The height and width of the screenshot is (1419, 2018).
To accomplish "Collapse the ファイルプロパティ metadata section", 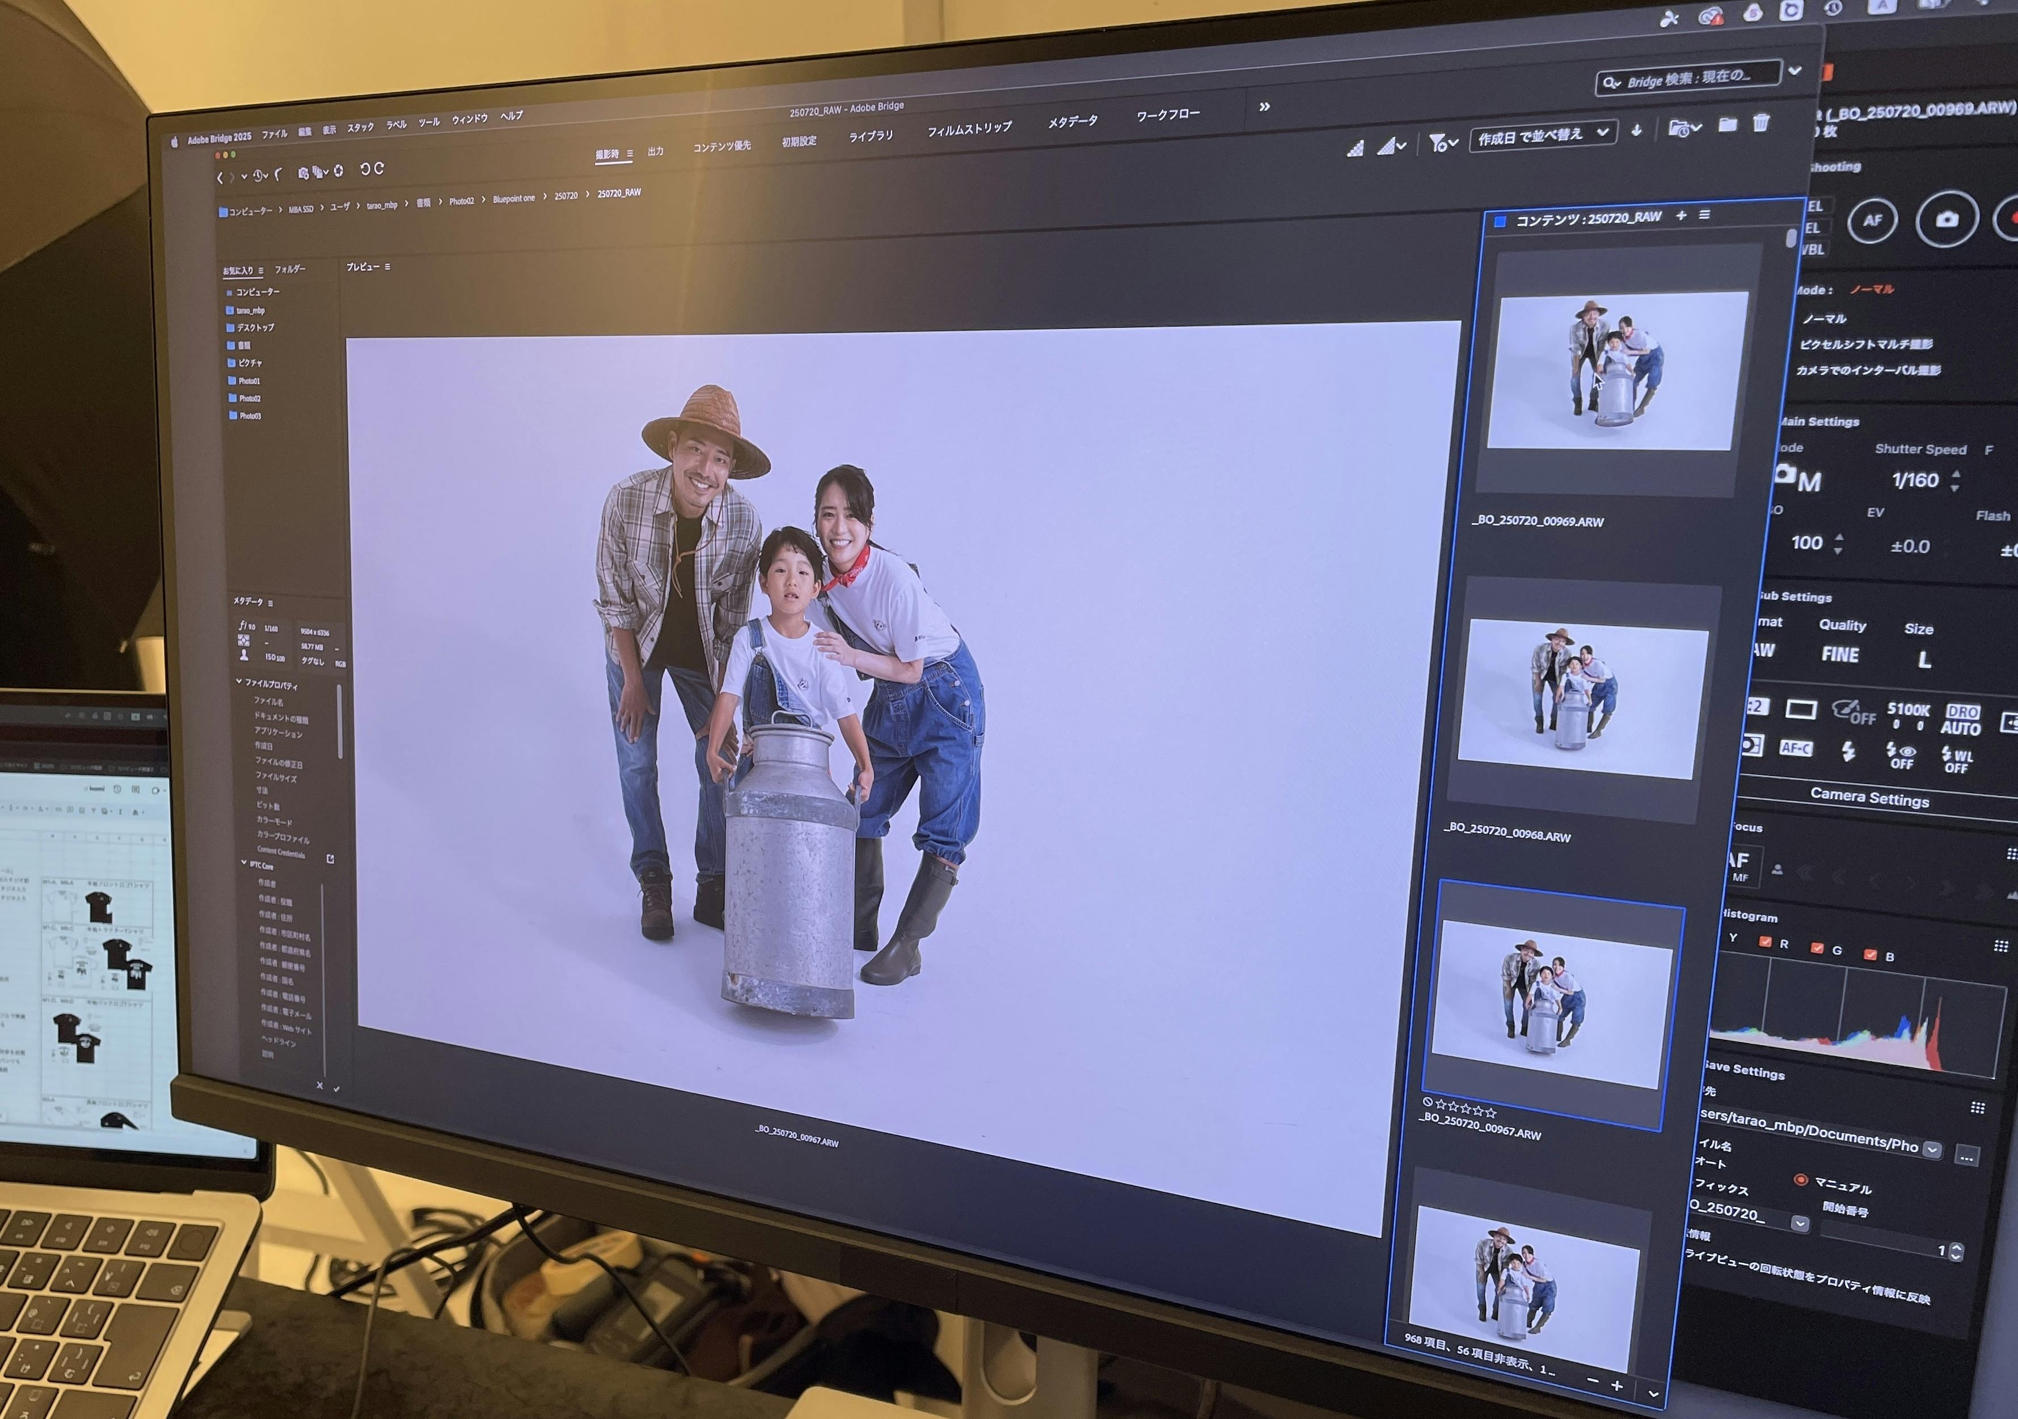I will (x=239, y=681).
